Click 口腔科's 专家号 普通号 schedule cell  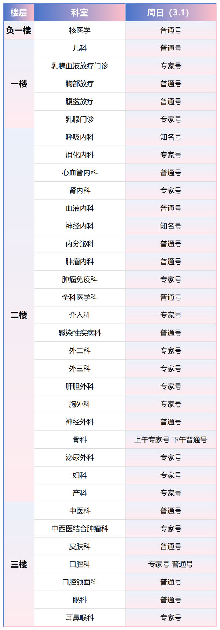point(170,564)
